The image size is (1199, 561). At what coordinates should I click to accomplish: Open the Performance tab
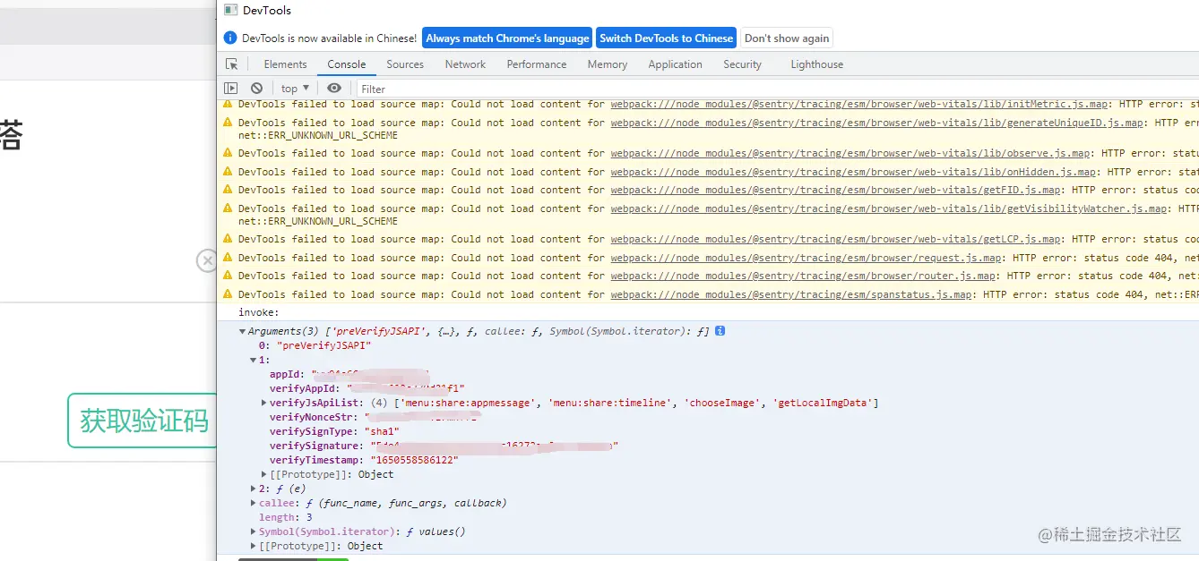[x=537, y=64]
